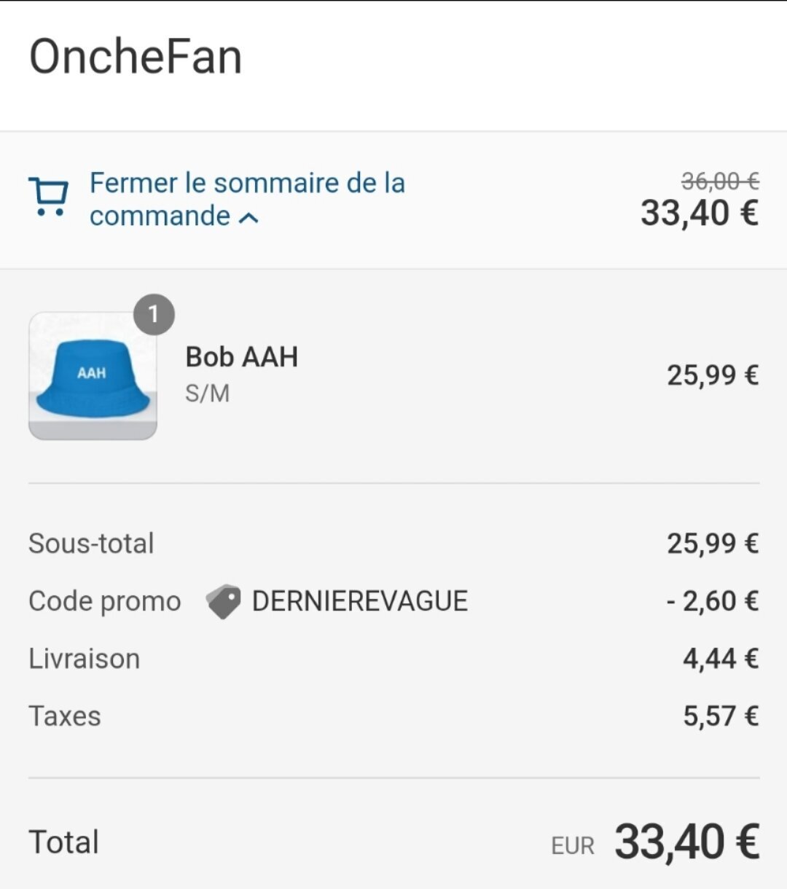This screenshot has width=787, height=889.
Task: Click "Fermer le sommaire de la commande"
Action: 247,199
